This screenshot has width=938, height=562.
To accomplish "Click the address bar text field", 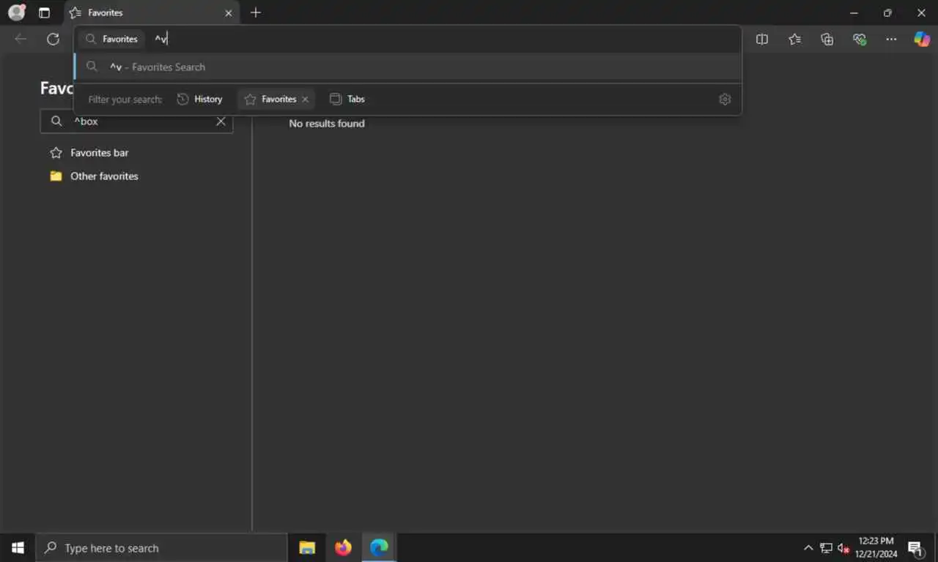I will (x=443, y=39).
